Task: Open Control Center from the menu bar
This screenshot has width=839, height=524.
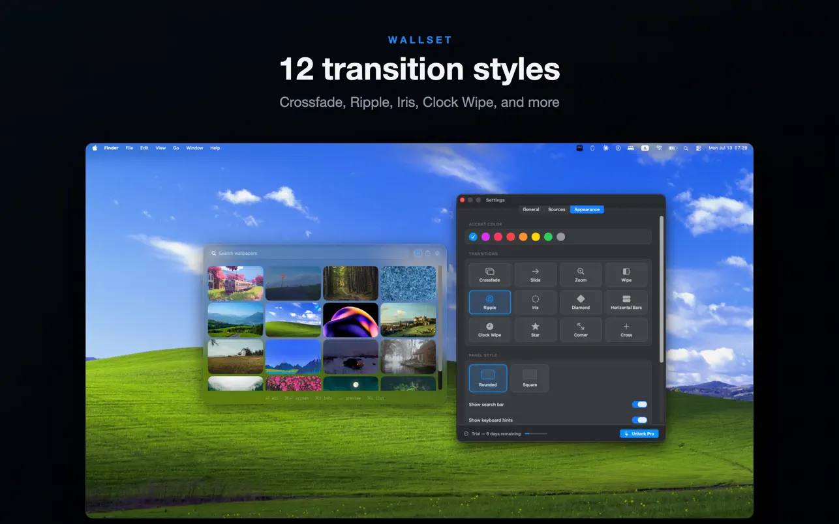Action: pyautogui.click(x=698, y=148)
